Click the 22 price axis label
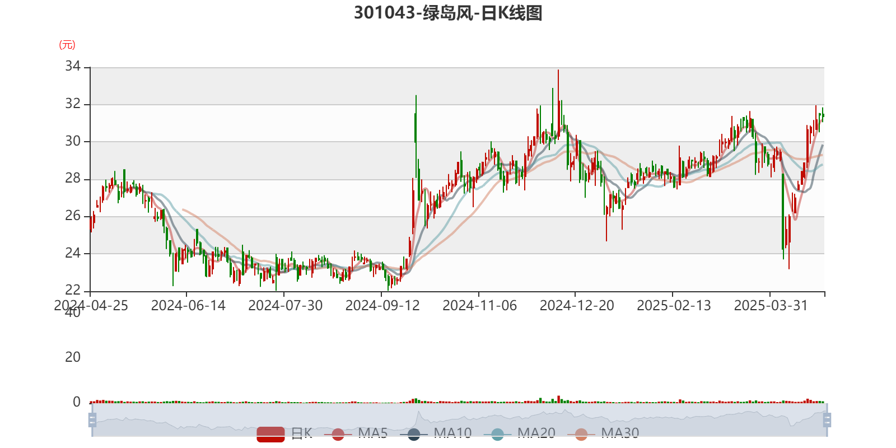Viewport: 896px width, 448px height. [x=73, y=290]
